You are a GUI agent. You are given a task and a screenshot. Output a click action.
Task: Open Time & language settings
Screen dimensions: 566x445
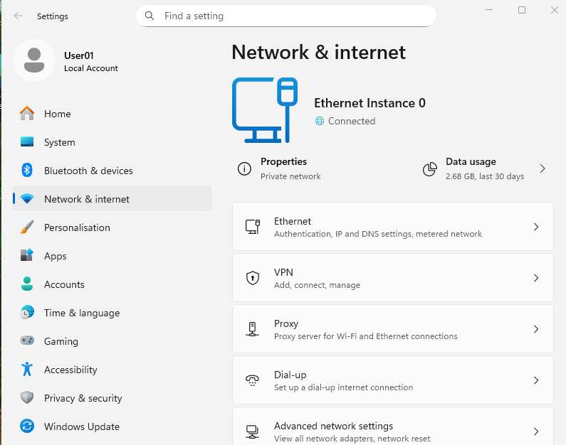pos(81,313)
